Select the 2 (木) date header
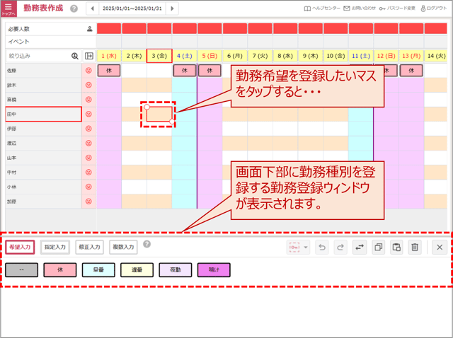The width and height of the screenshot is (453, 338). pos(134,56)
